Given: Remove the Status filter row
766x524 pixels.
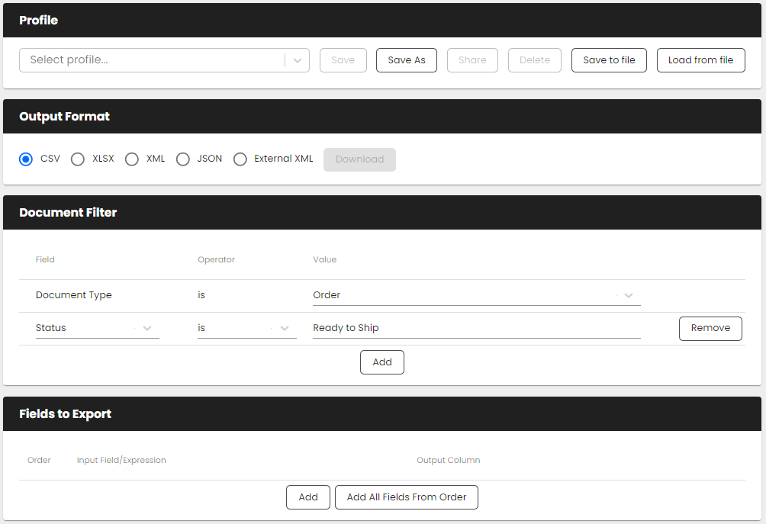Looking at the screenshot, I should (710, 328).
